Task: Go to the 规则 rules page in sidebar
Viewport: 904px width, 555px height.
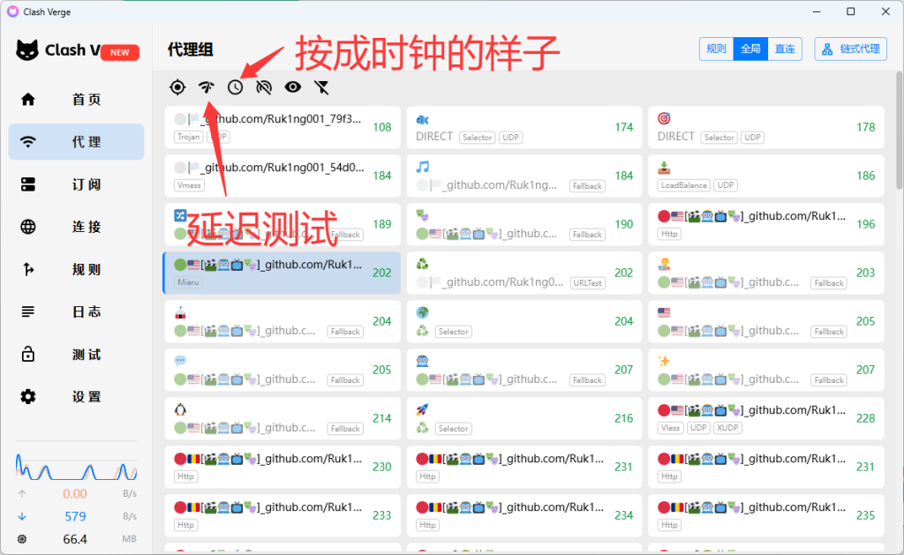Action: pyautogui.click(x=76, y=269)
